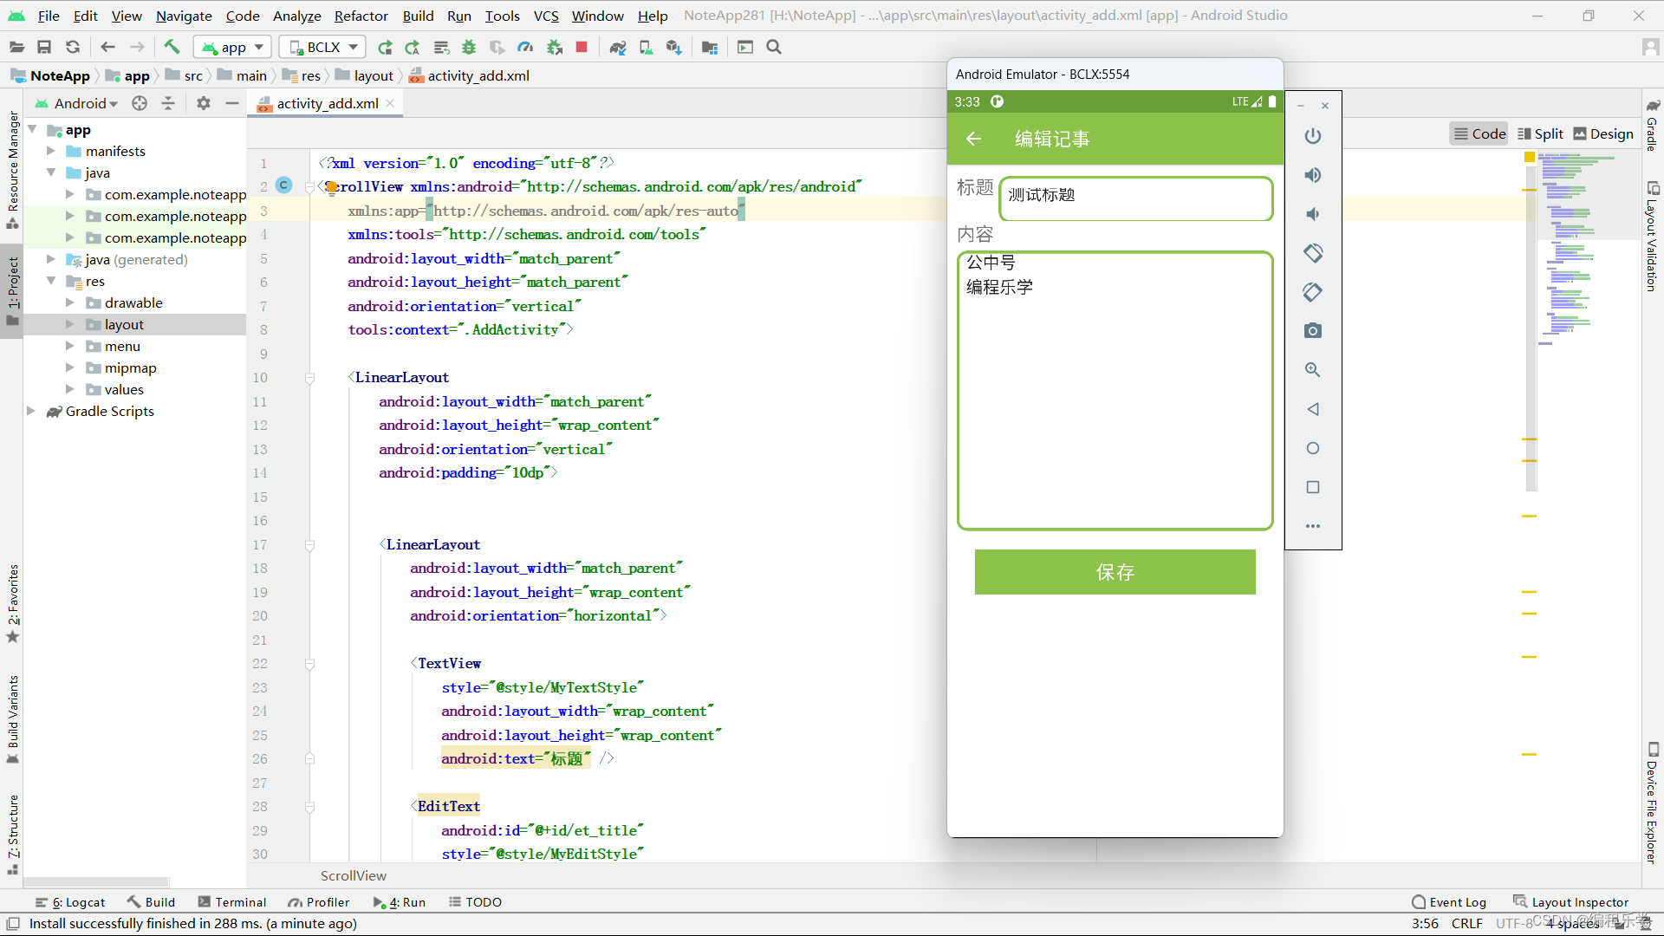1664x936 pixels.
Task: Click Sync Project with Gradle Files icon
Action: (618, 47)
